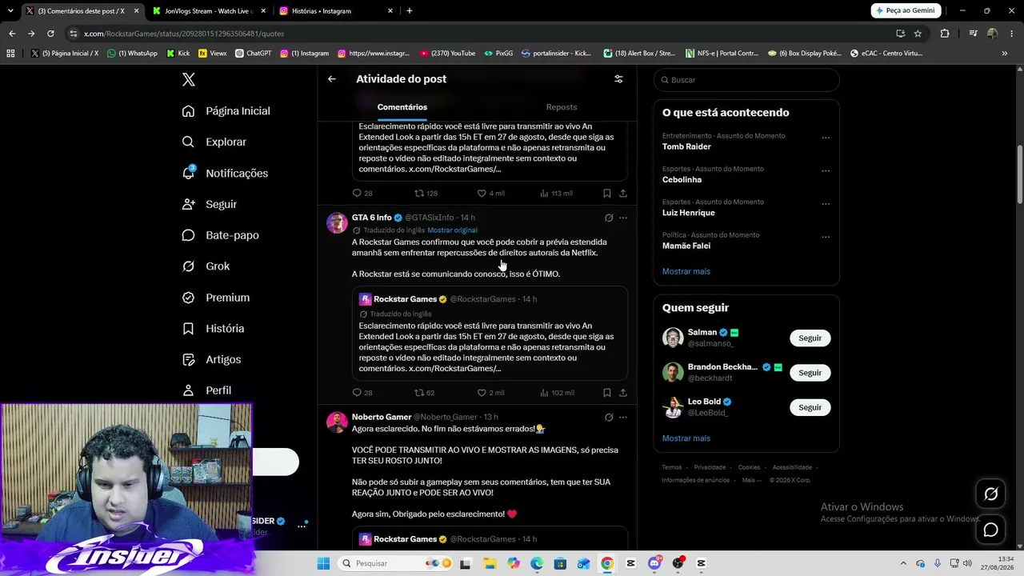This screenshot has width=1024, height=576.
Task: Show hidden bookmarks with the overflow chevron
Action: pos(1005,54)
